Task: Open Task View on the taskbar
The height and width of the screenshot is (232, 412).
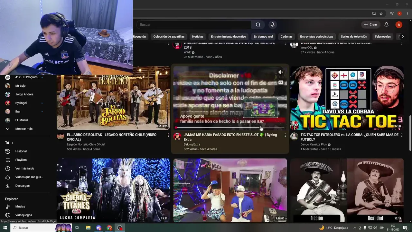Action: point(77,228)
